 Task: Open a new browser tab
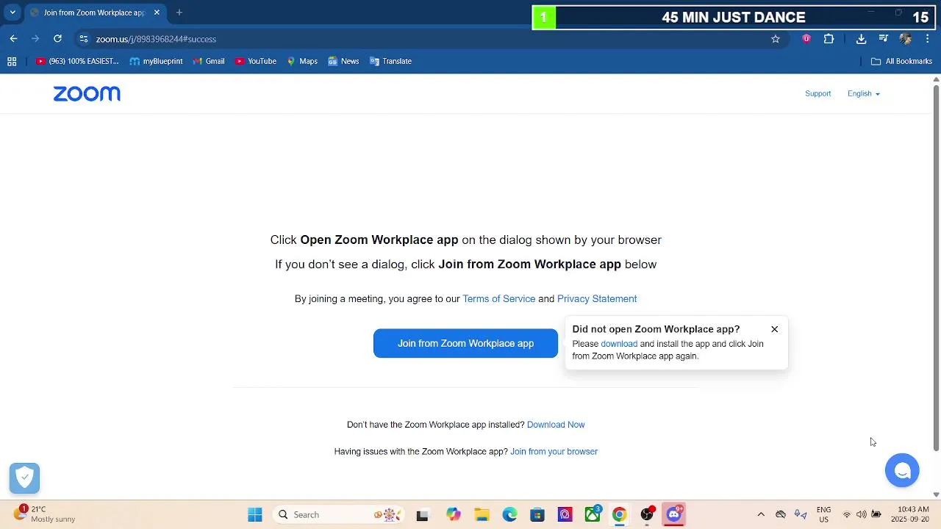(x=179, y=12)
